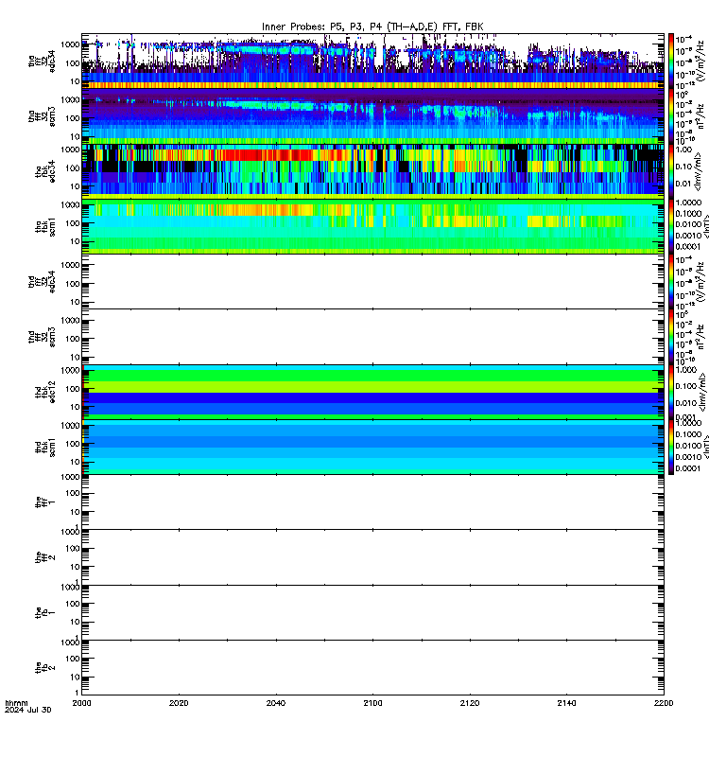Select the empty 'the fb 2' panel
The height and width of the screenshot is (757, 709).
[x=372, y=668]
